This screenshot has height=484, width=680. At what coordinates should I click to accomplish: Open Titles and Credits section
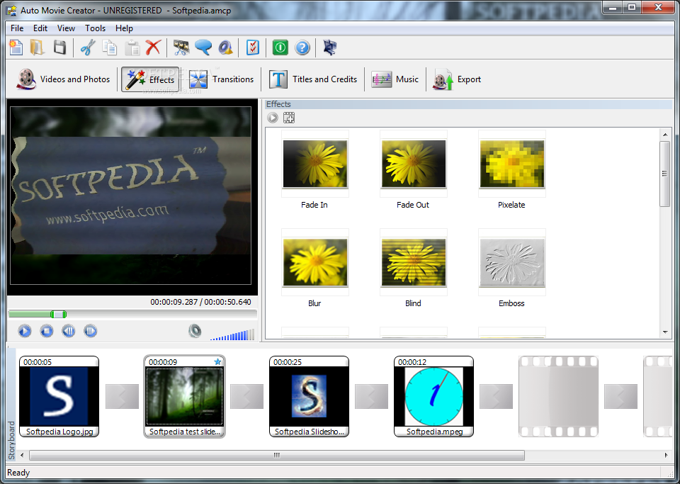312,79
